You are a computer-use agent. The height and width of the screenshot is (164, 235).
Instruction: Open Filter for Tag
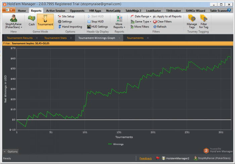pyautogui.click(x=204, y=22)
